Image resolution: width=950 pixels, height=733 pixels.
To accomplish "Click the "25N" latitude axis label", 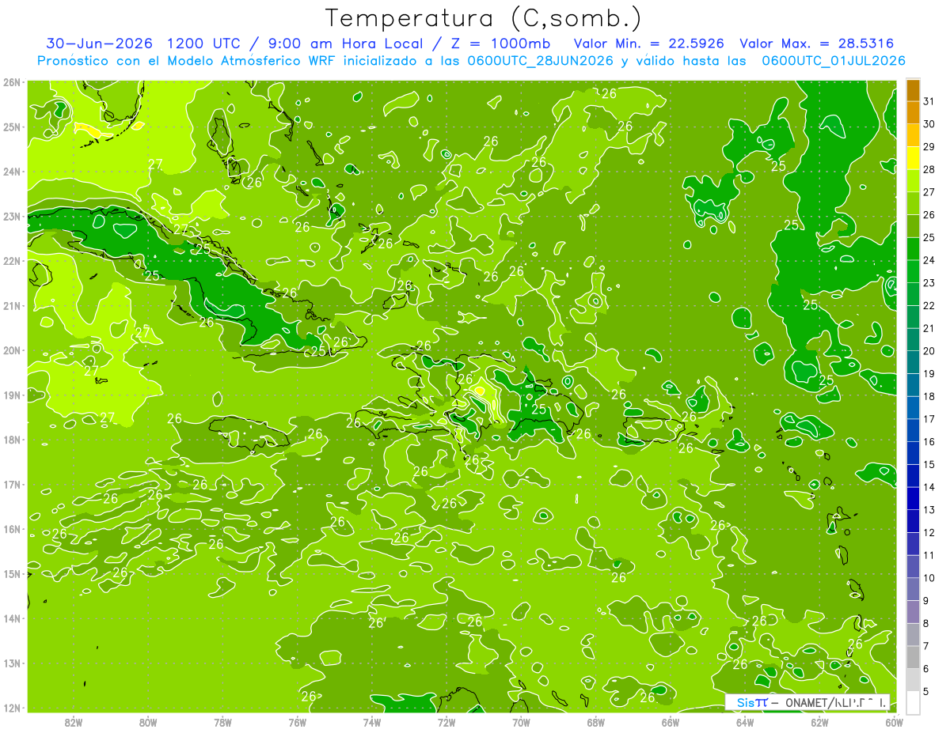I will coord(12,127).
